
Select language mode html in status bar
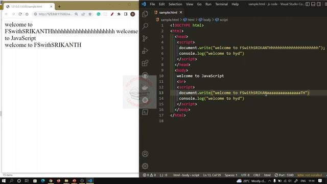coord(267,175)
